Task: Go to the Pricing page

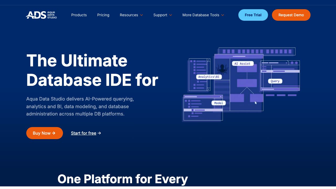Action: click(103, 15)
